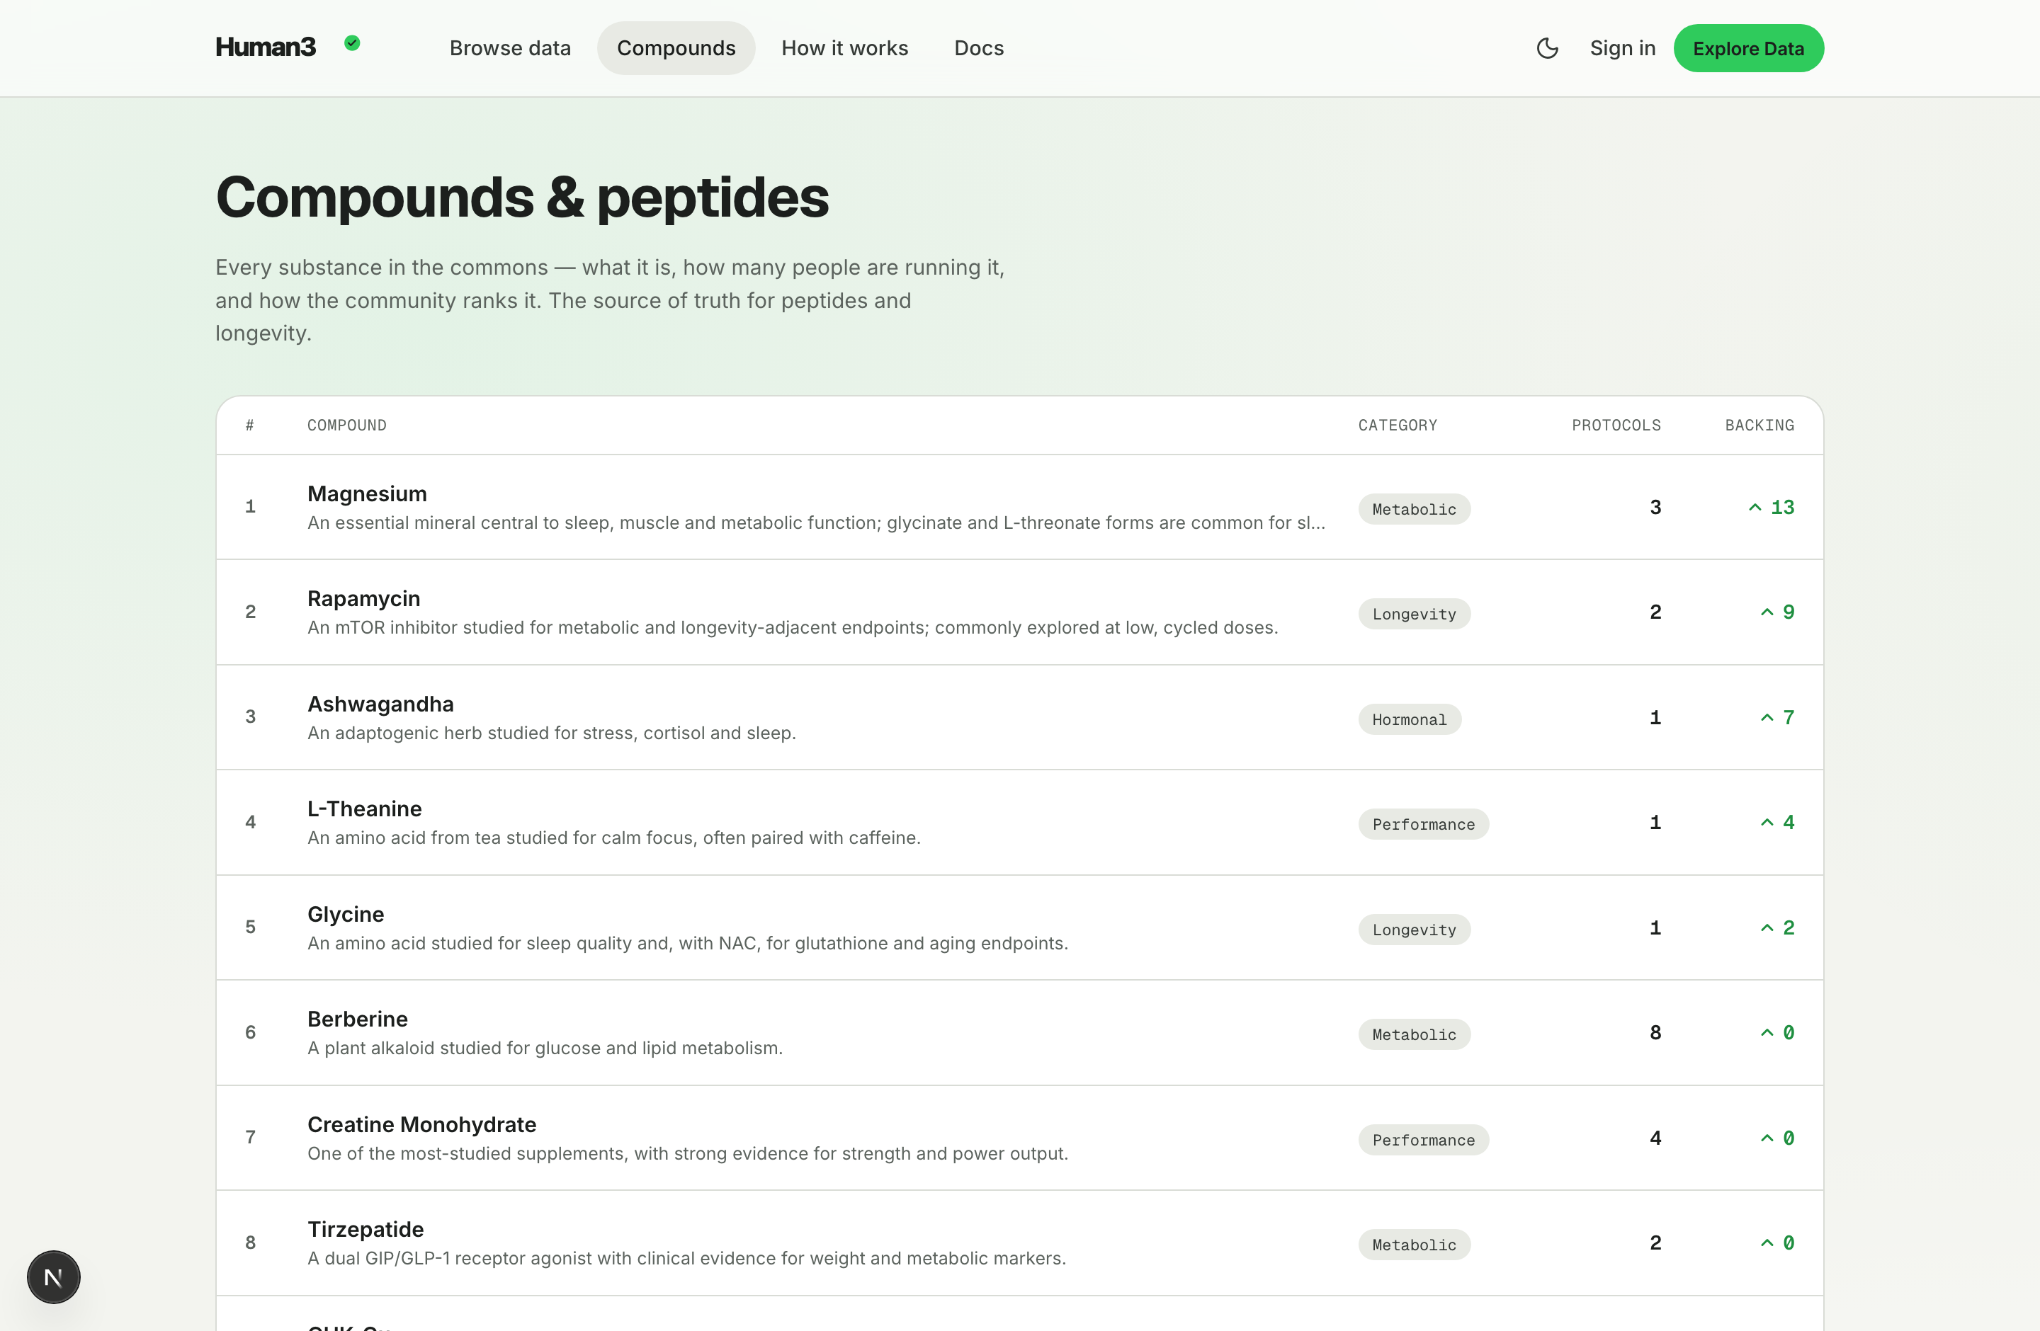Click the CATEGORY column header

[1398, 425]
